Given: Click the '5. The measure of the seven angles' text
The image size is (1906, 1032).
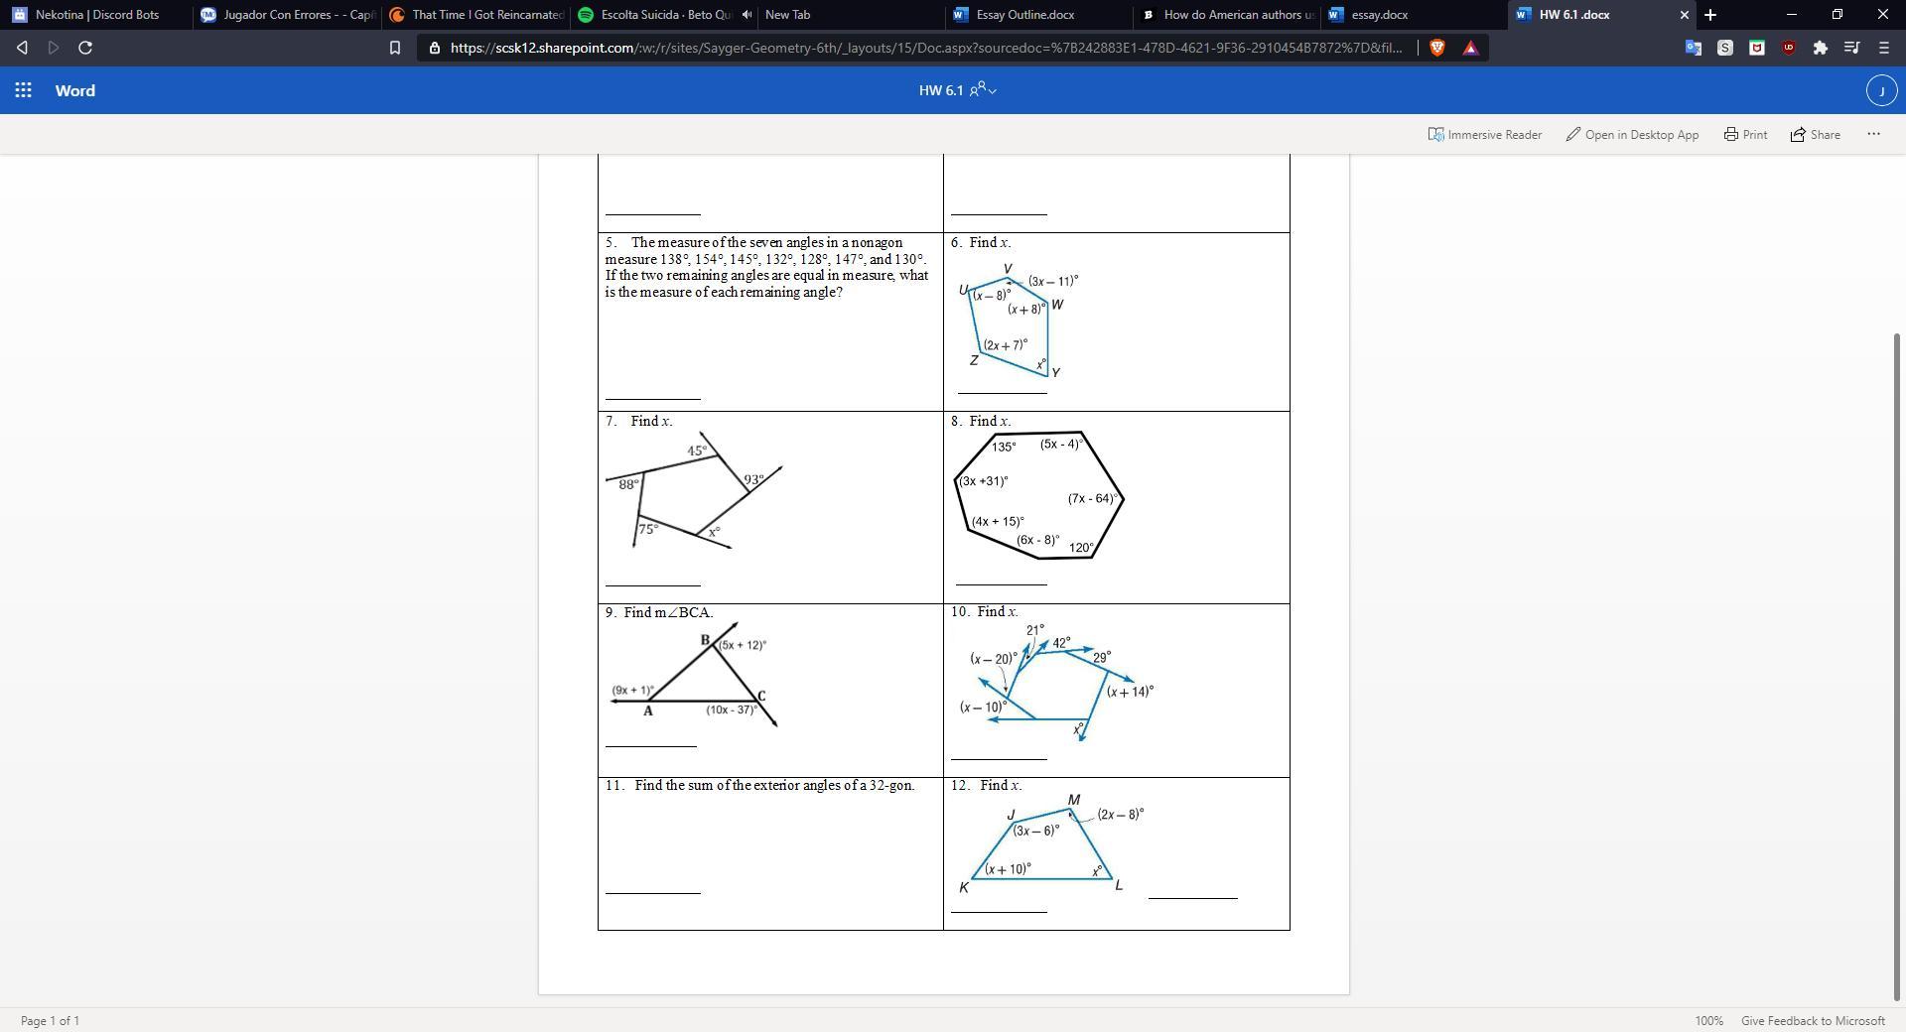Looking at the screenshot, I should point(766,267).
